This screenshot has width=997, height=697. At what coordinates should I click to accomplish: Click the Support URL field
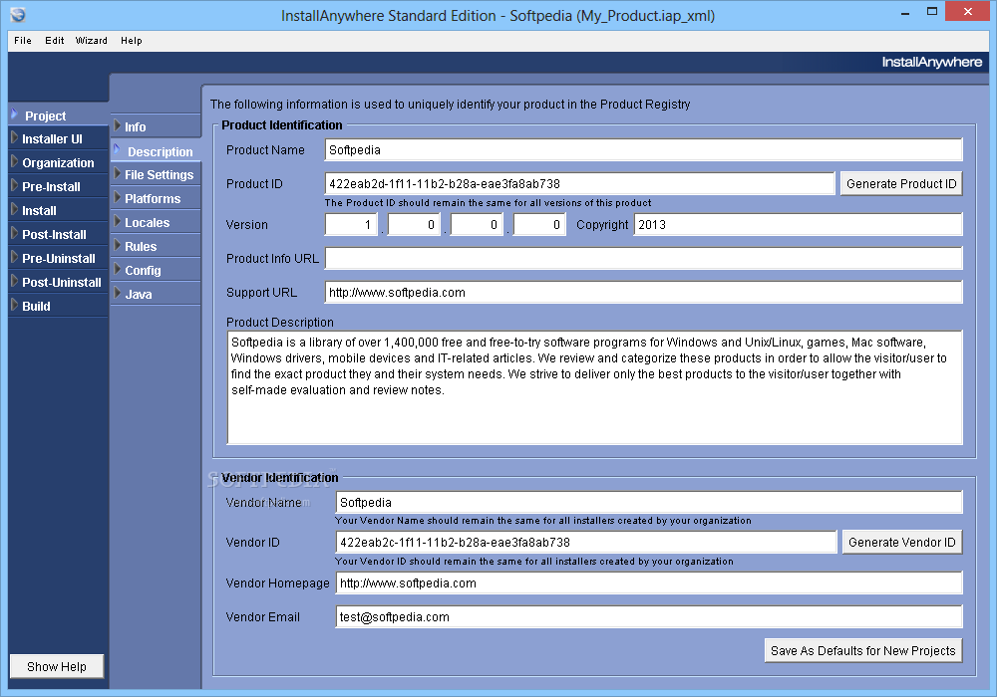click(x=643, y=292)
